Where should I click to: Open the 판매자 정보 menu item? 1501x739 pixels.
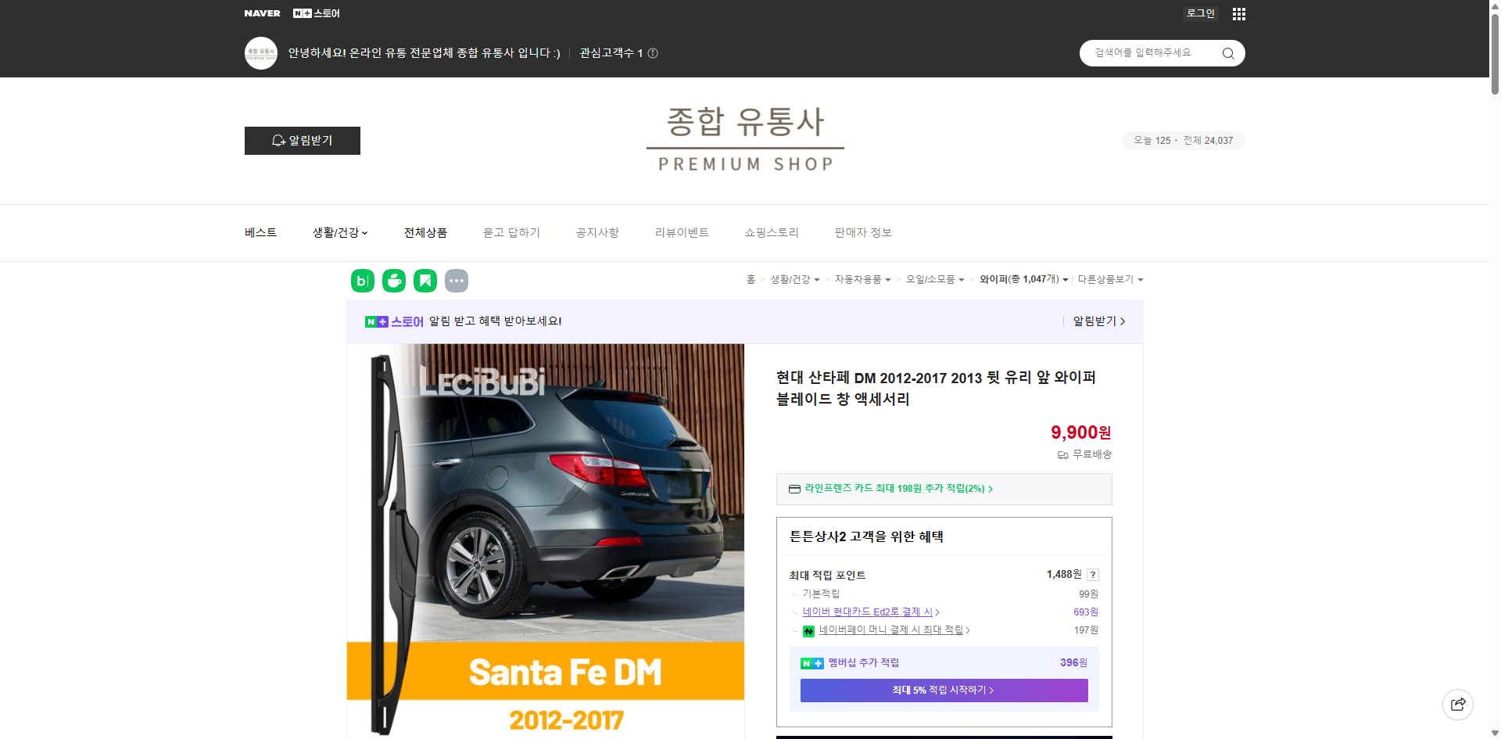coord(862,232)
